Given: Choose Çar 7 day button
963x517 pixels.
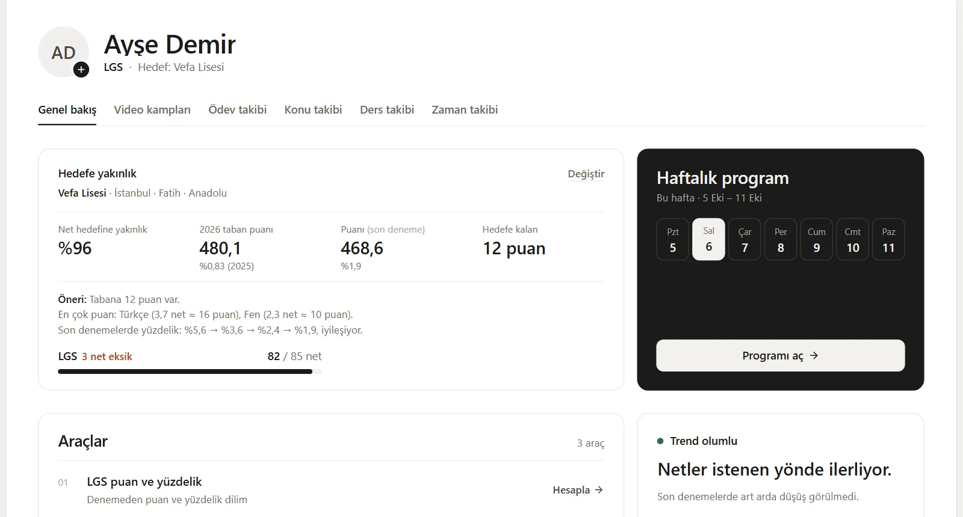Looking at the screenshot, I should [745, 239].
